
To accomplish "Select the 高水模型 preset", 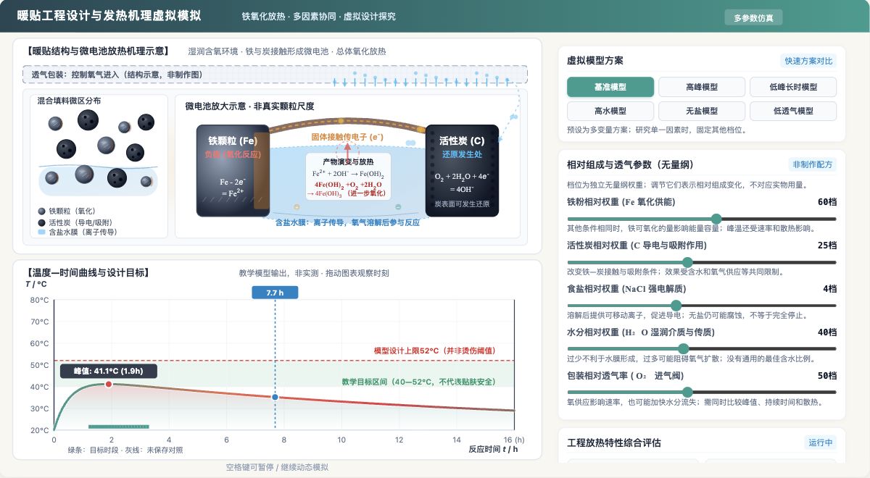I will (610, 111).
